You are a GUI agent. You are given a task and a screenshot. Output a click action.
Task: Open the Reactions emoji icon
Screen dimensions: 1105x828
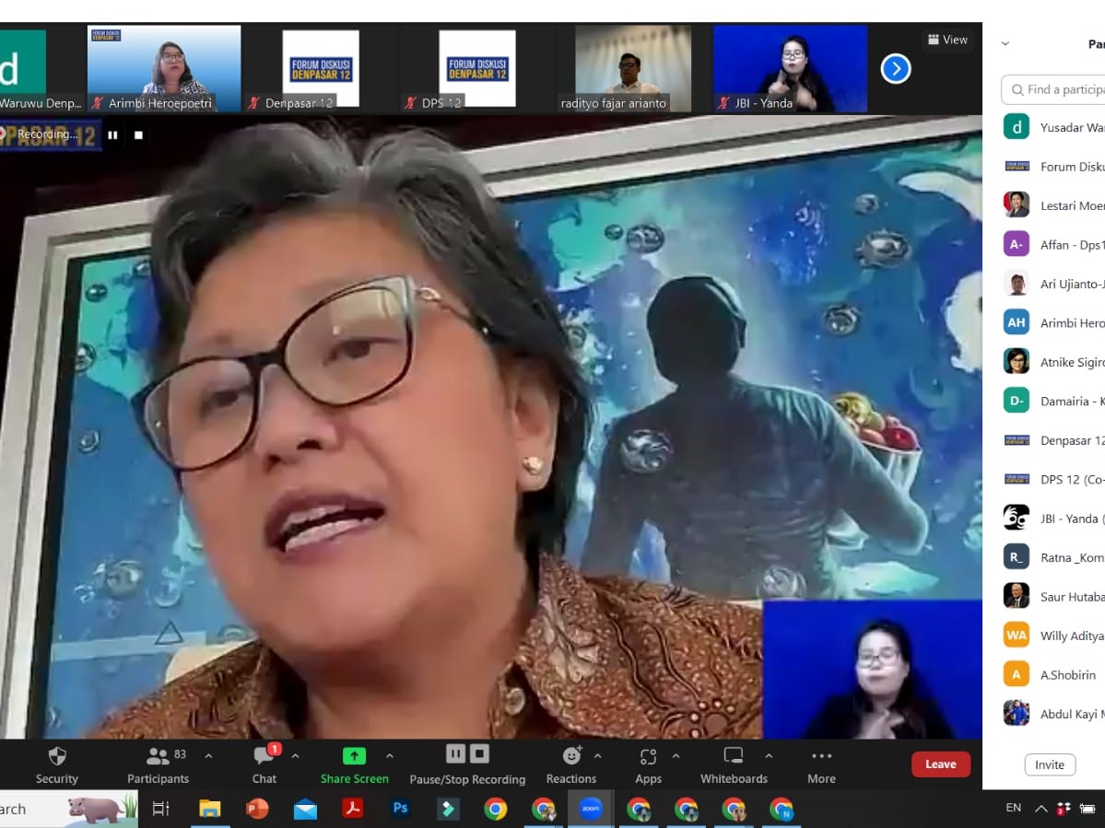pyautogui.click(x=570, y=755)
